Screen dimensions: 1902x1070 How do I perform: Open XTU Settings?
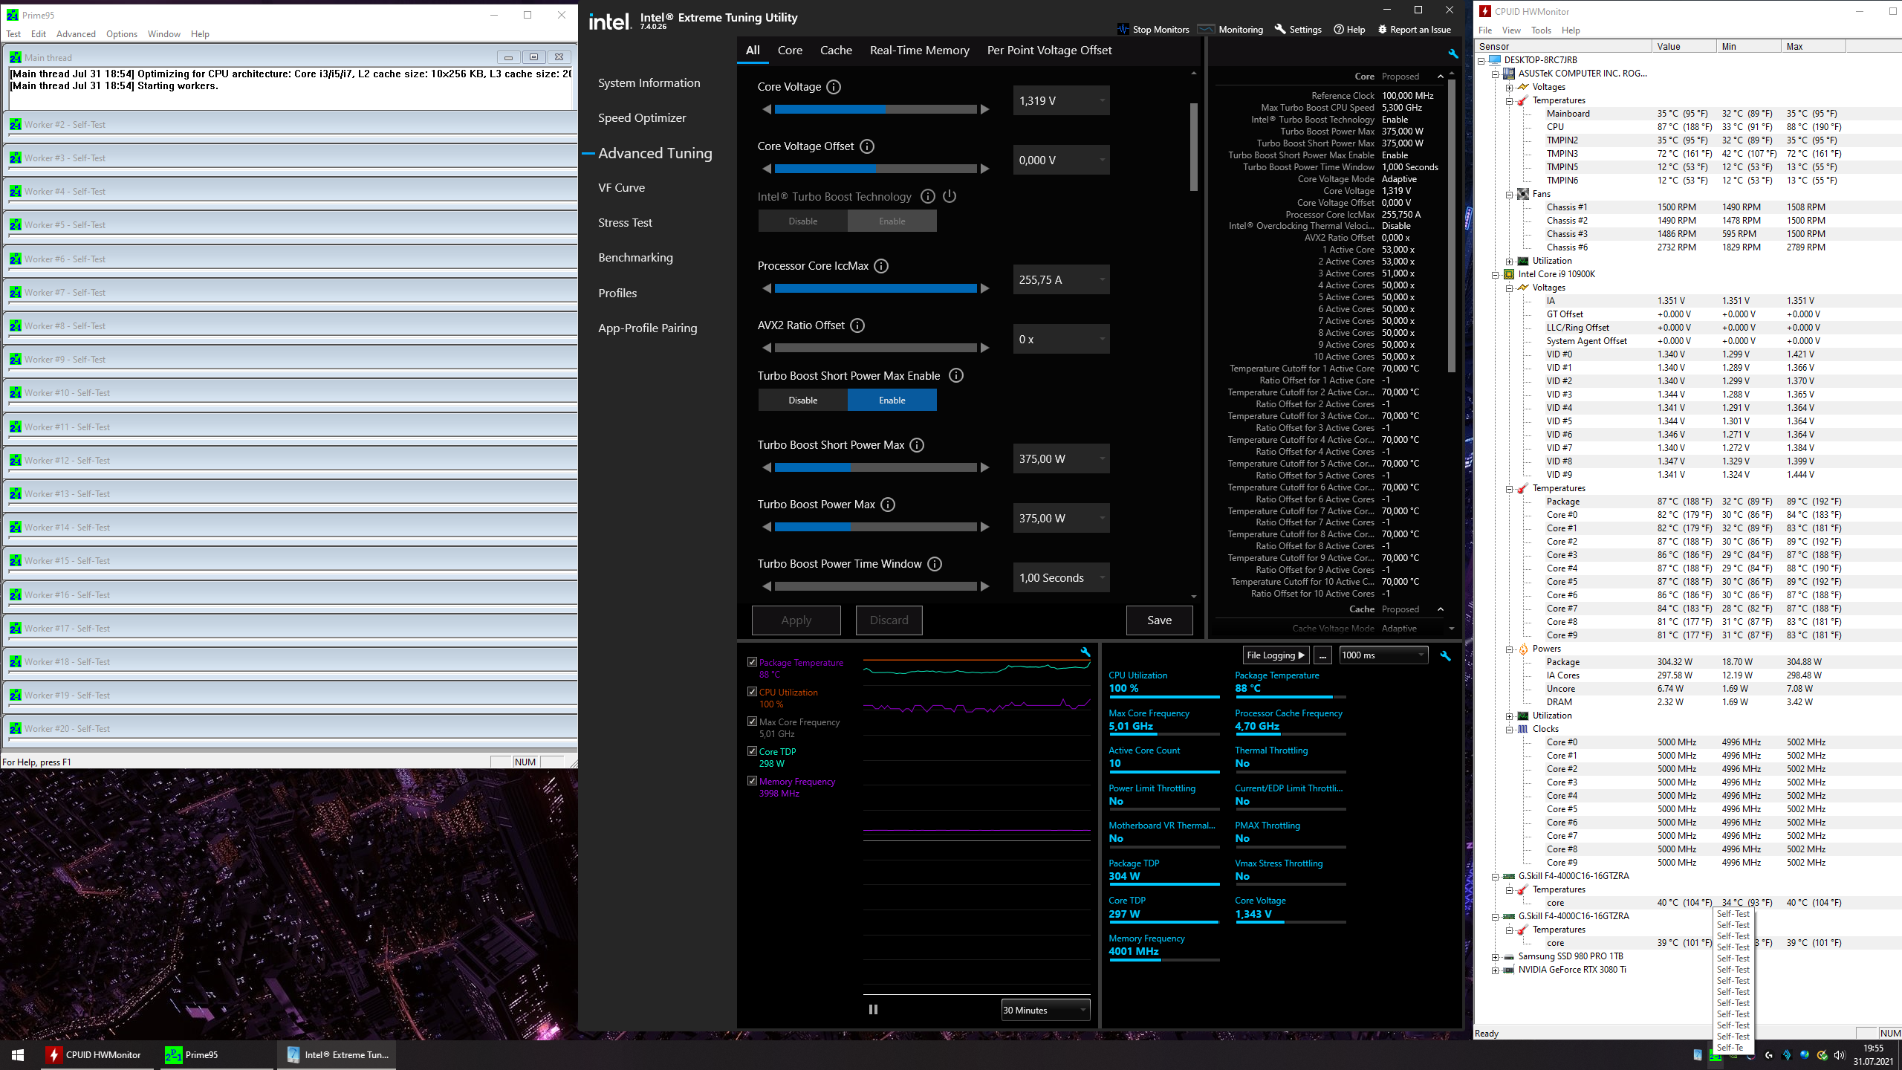coord(1298,30)
